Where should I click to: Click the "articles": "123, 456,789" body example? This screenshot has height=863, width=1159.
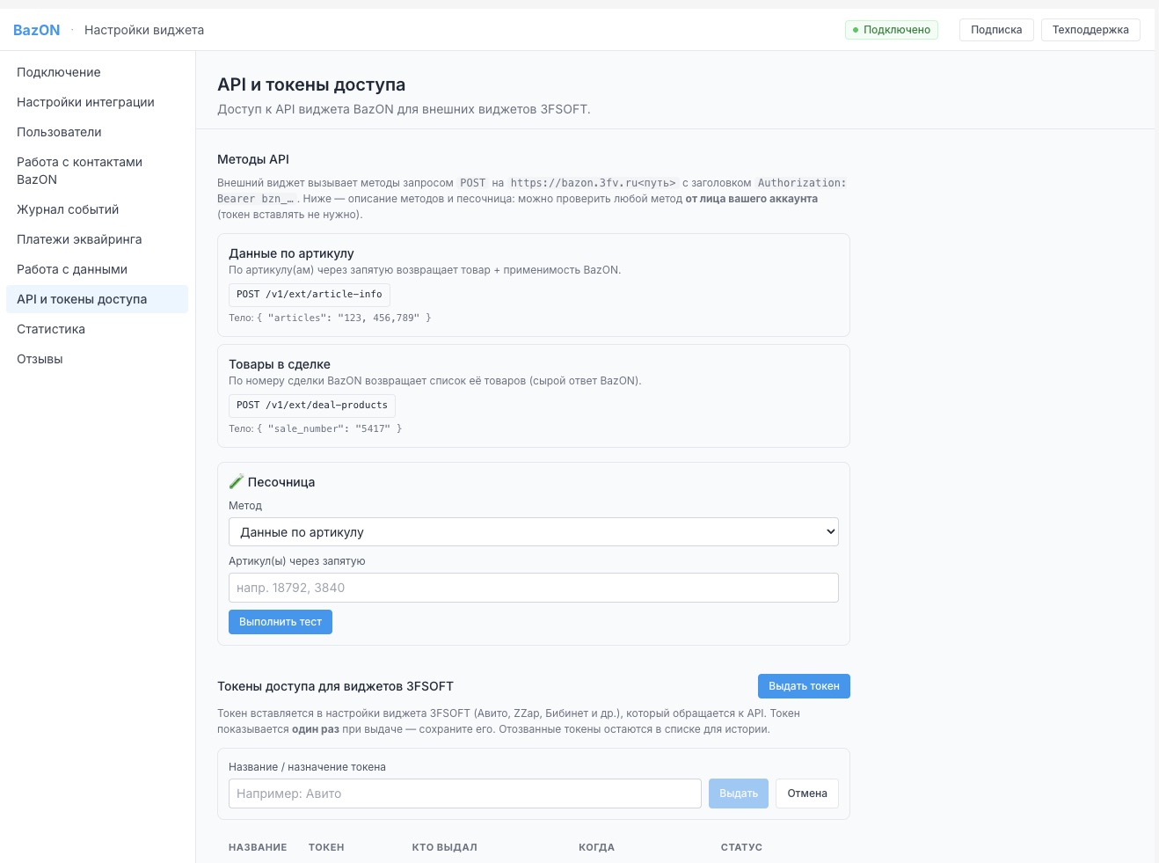click(x=344, y=318)
